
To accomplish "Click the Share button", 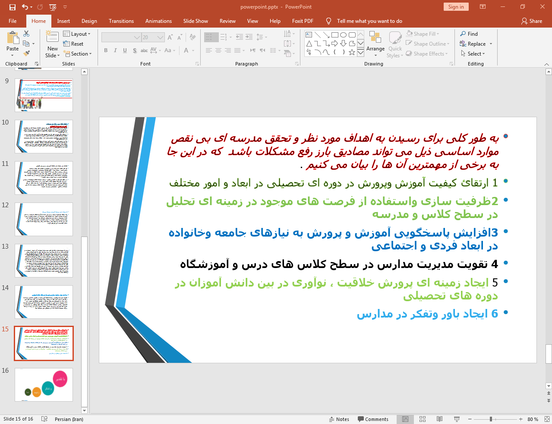I will tap(532, 21).
